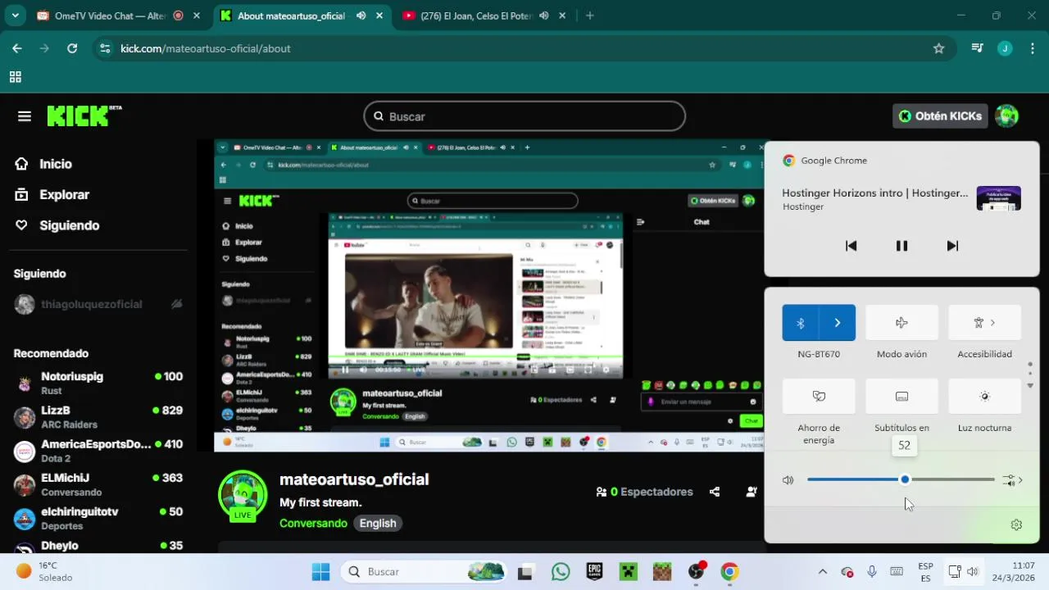Click the share stream icon

coord(715,492)
